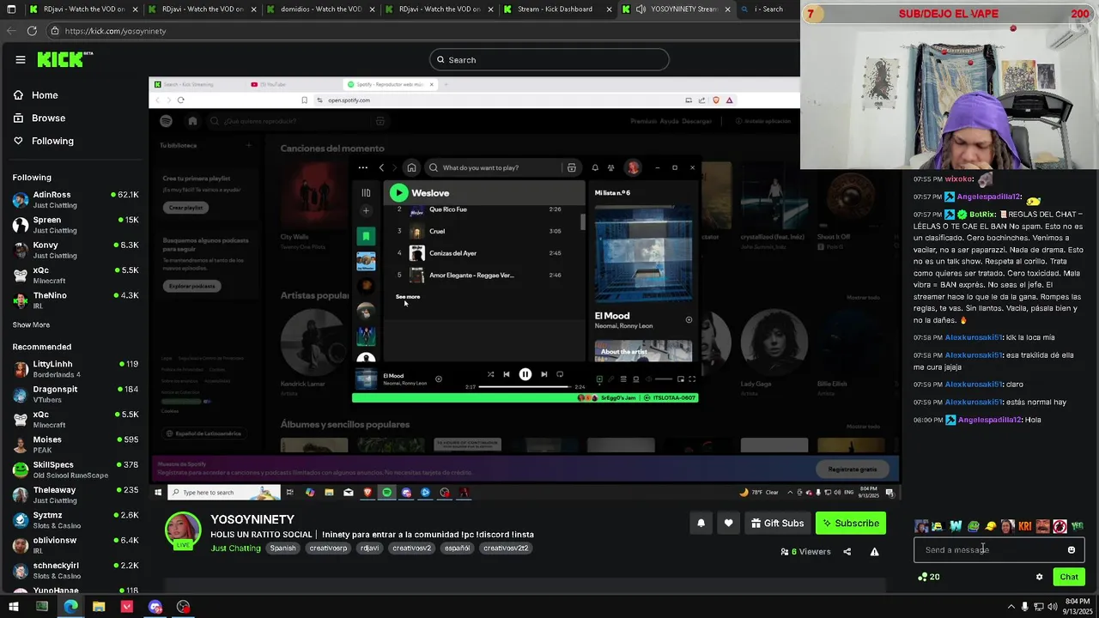This screenshot has height=618, width=1099.
Task: Open Spotify Your Library icon
Action: 366,193
